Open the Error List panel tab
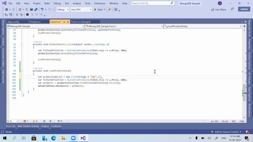 point(11,126)
